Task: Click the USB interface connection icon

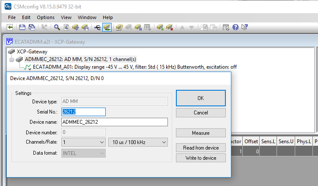Action: pyautogui.click(x=98, y=27)
